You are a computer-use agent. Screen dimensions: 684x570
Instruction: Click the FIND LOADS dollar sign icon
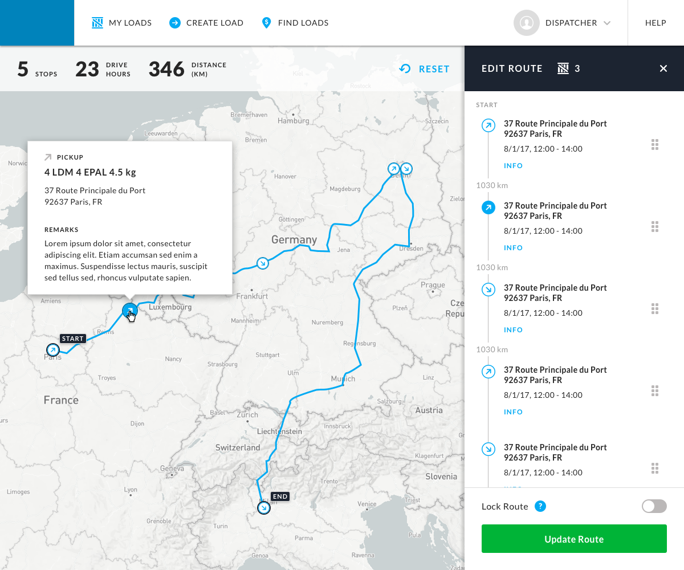(266, 22)
